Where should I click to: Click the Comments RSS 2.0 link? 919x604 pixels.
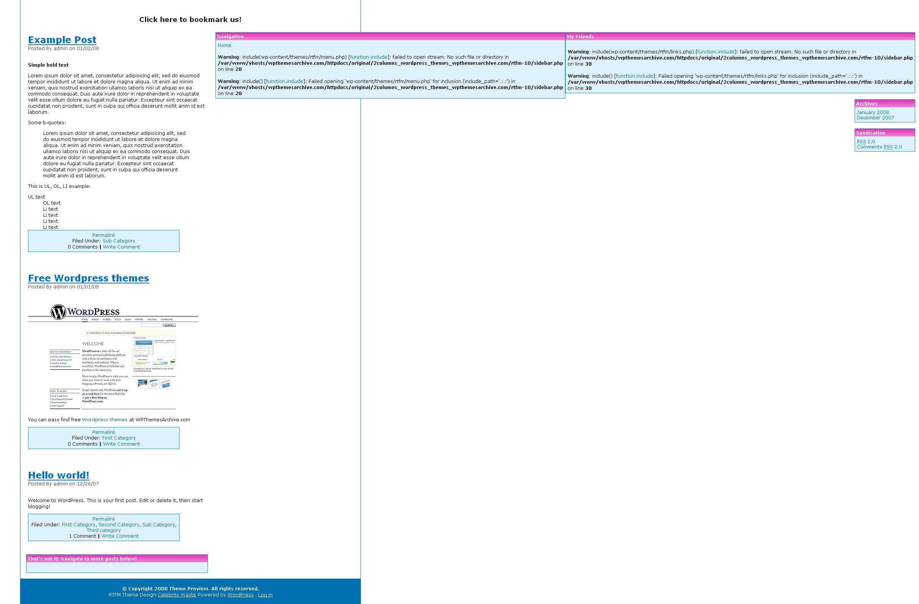pos(879,147)
